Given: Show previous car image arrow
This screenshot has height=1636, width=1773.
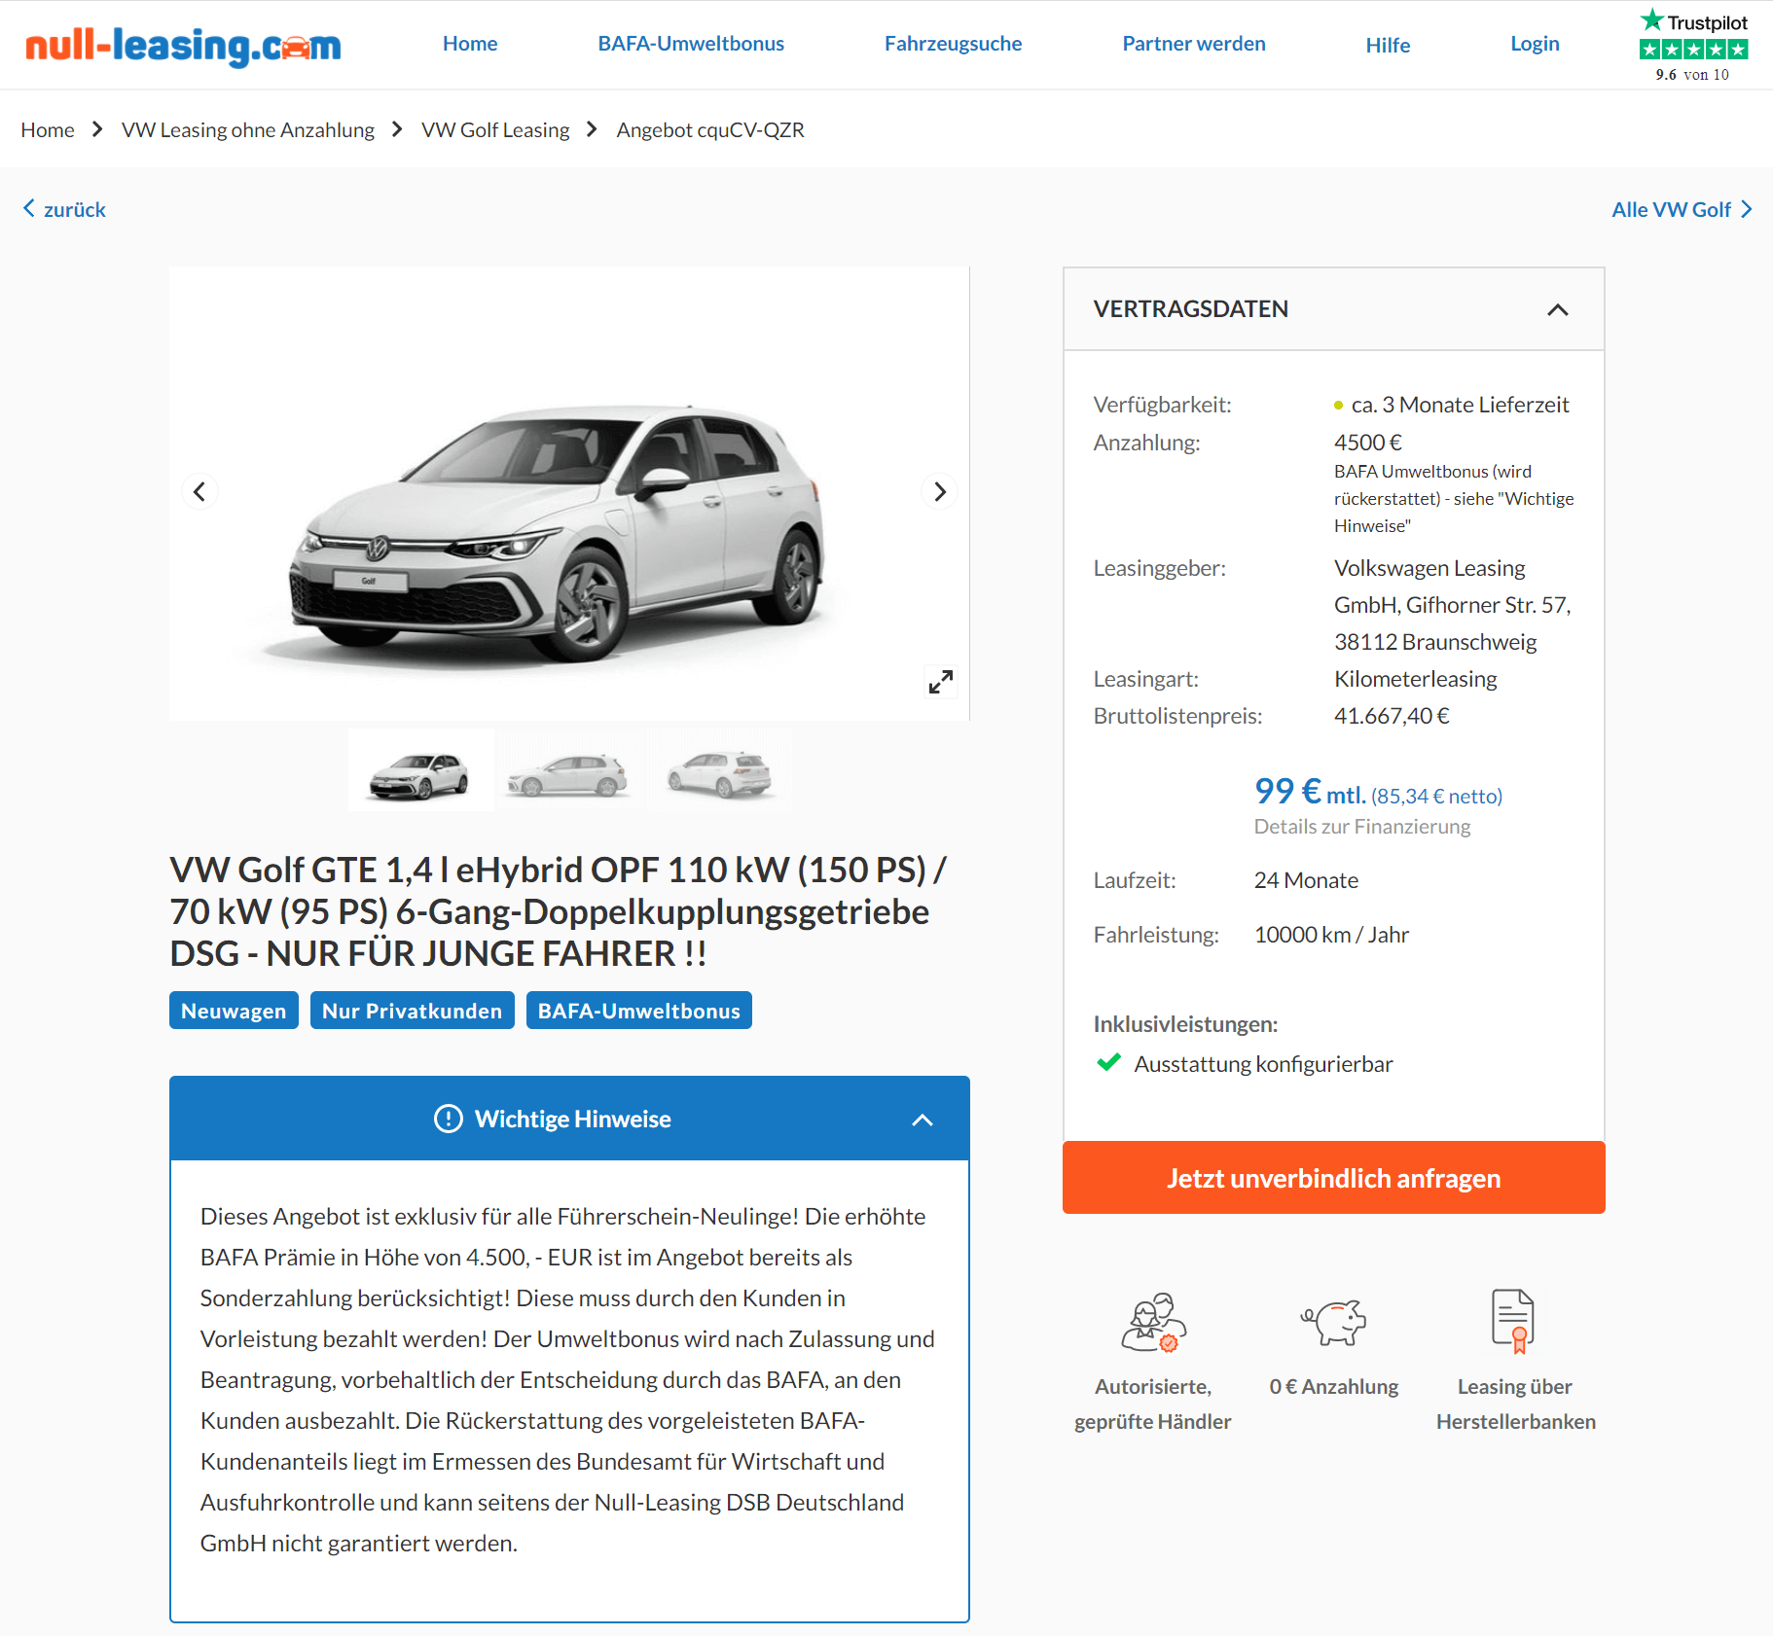Looking at the screenshot, I should (x=199, y=491).
